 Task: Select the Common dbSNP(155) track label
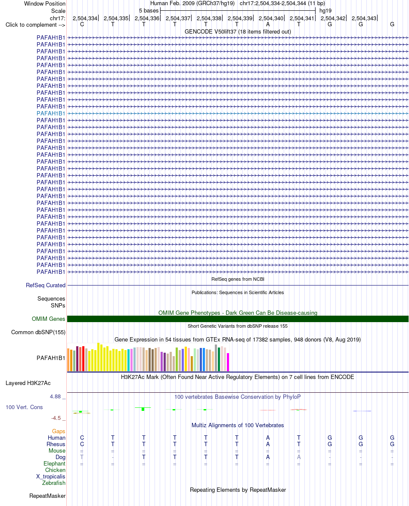coord(38,332)
